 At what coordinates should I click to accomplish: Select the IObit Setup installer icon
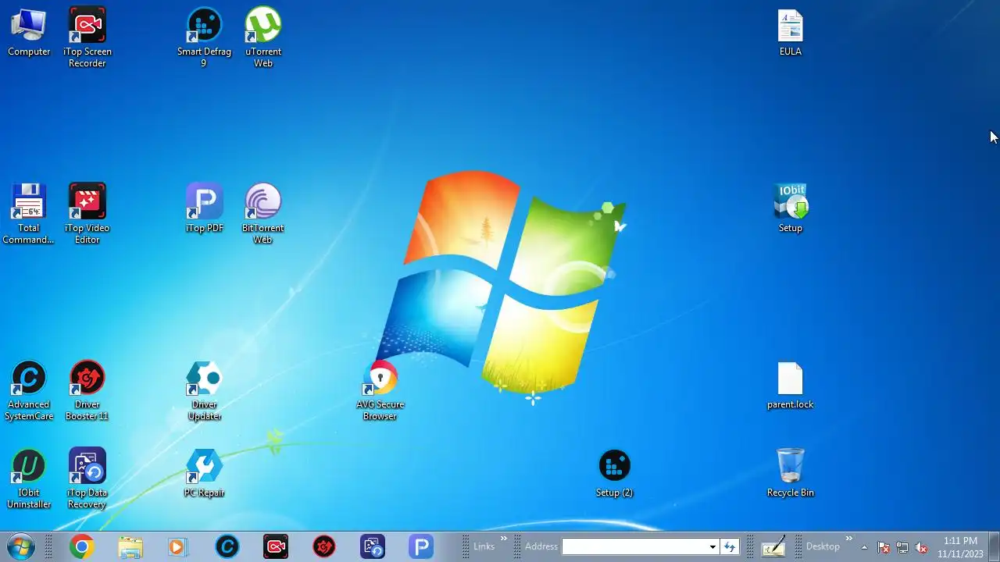(791, 209)
